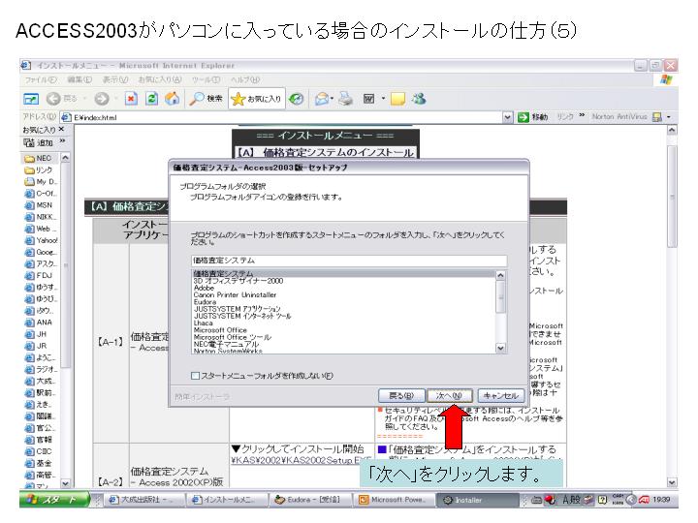This screenshot has height=523, width=698.
Task: Switch to Eudora taskbar item
Action: [310, 500]
